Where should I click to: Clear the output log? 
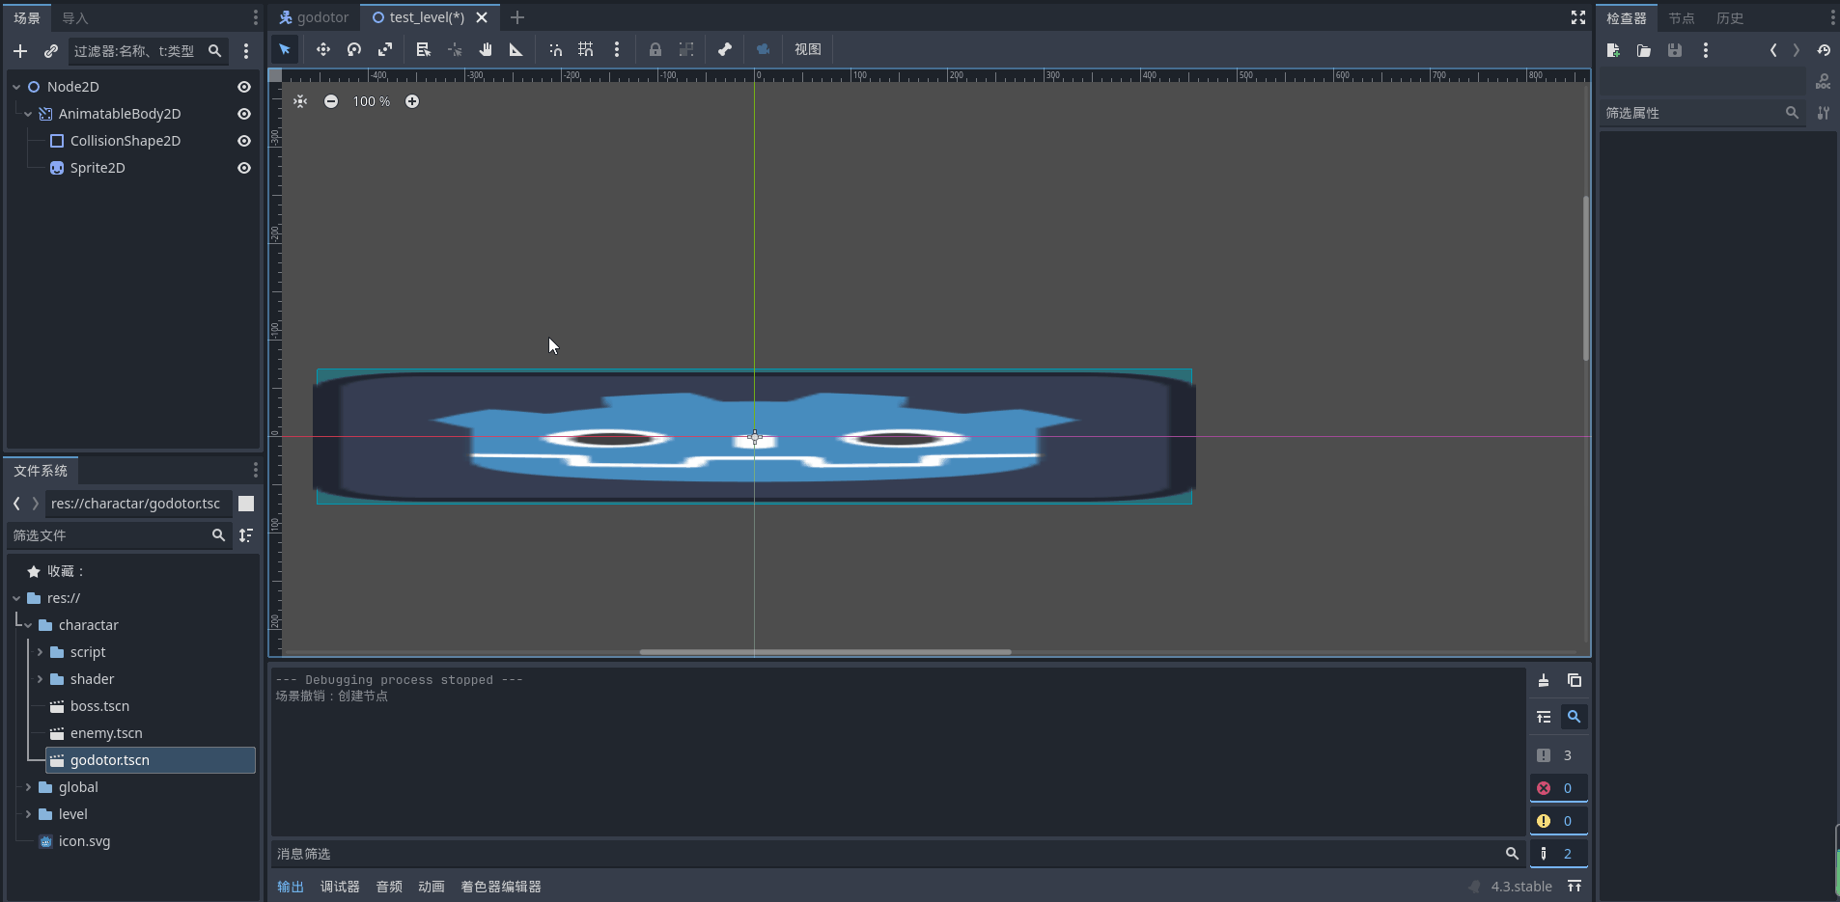1544,680
